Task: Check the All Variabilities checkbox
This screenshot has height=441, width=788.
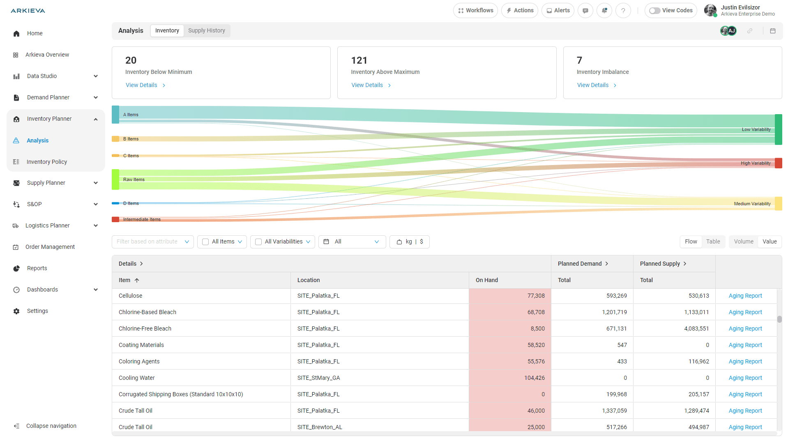Action: [258, 242]
